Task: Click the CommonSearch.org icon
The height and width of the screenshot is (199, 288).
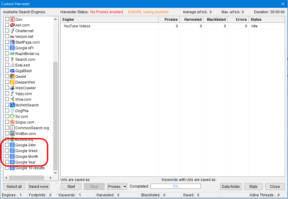Action: coord(12,128)
